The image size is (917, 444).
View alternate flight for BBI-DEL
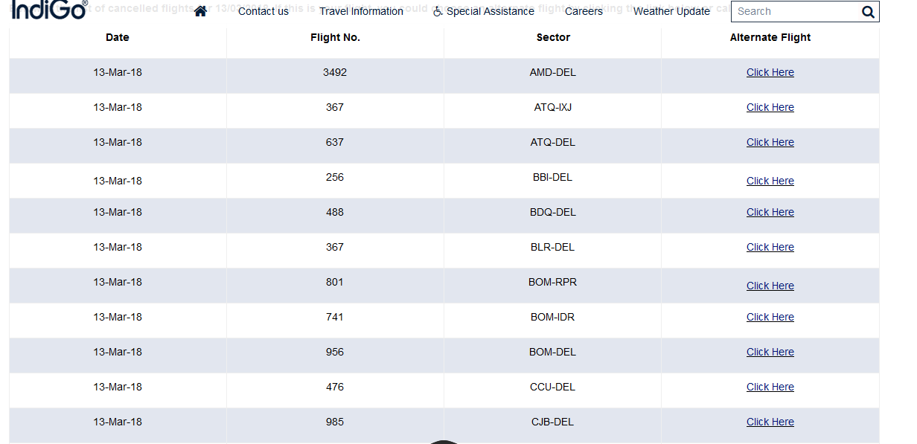[x=770, y=181]
